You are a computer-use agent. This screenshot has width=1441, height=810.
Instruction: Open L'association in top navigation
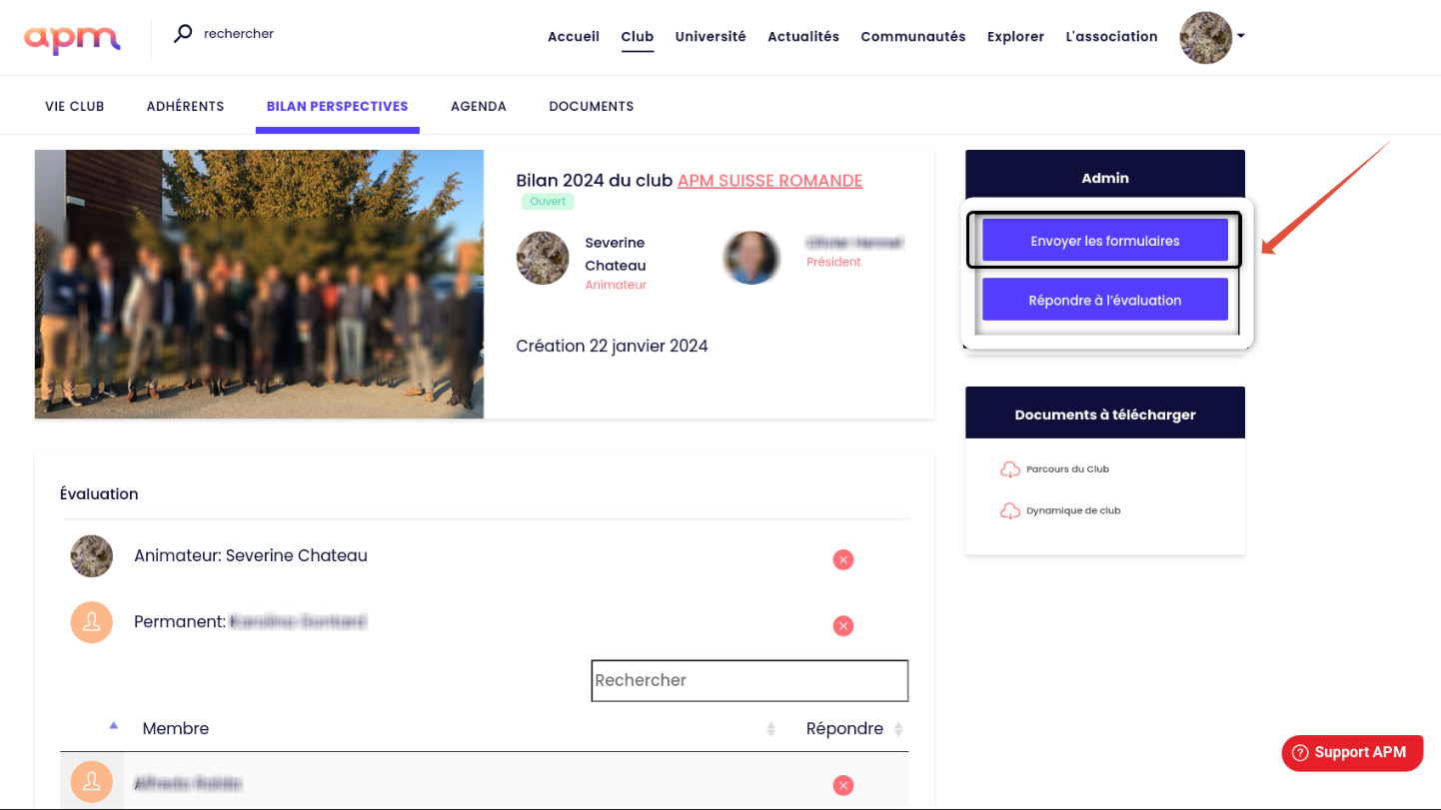click(x=1111, y=37)
